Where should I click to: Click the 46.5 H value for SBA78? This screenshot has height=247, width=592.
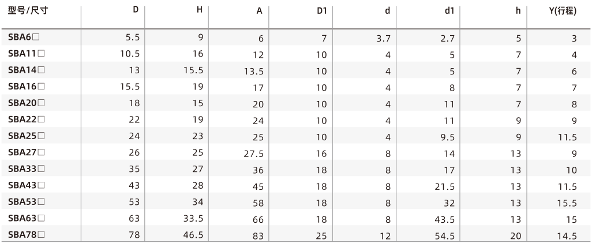(x=193, y=235)
